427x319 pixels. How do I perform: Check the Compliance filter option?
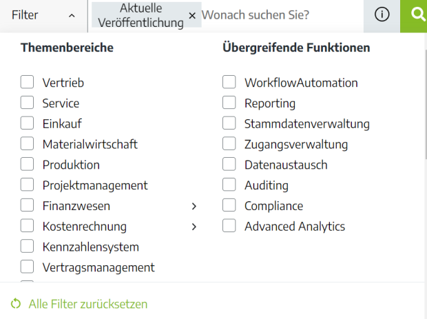pyautogui.click(x=229, y=205)
